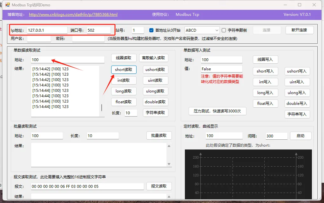Click the double读取 button

(155, 102)
